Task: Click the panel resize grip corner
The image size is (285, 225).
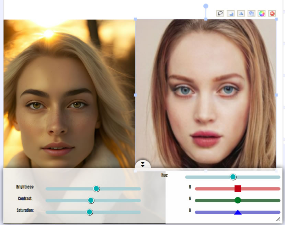Action: click(x=278, y=219)
